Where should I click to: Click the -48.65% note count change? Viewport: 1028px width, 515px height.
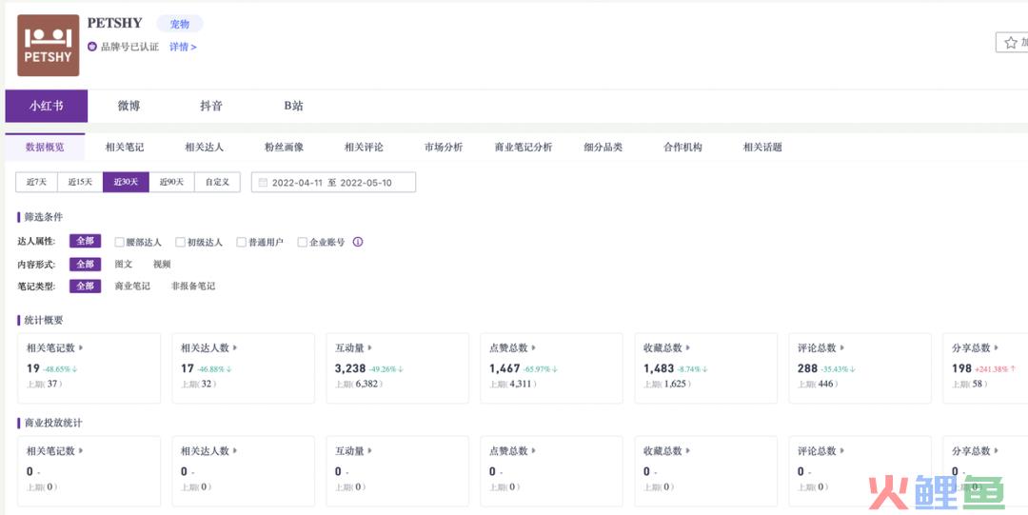pyautogui.click(x=60, y=369)
